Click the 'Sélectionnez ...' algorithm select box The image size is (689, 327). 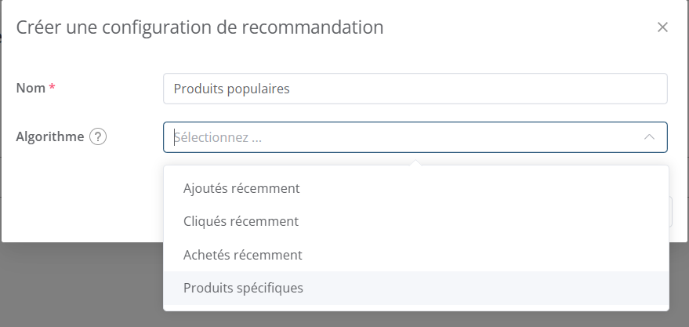click(x=392, y=136)
